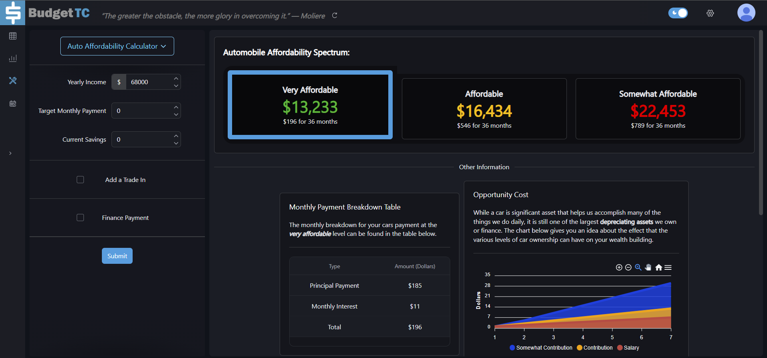Select the tools wrench sidebar icon

tap(13, 81)
